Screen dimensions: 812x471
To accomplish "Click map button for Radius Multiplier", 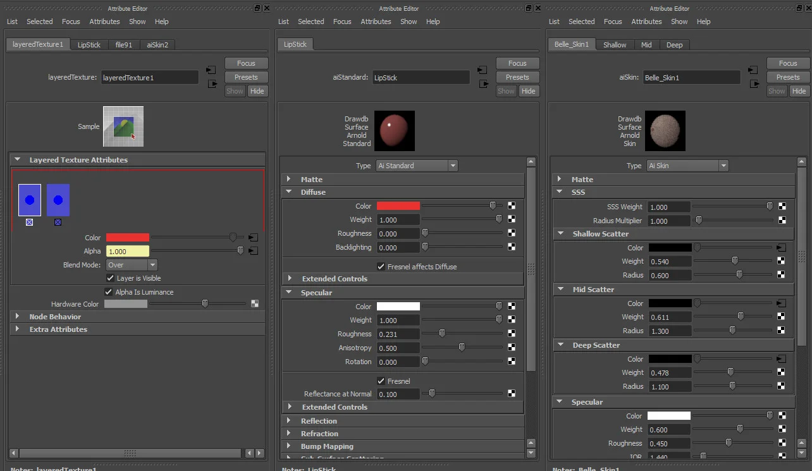I will coord(782,221).
